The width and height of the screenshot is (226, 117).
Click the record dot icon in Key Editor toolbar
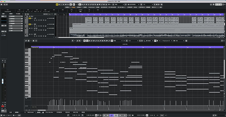coord(33,41)
